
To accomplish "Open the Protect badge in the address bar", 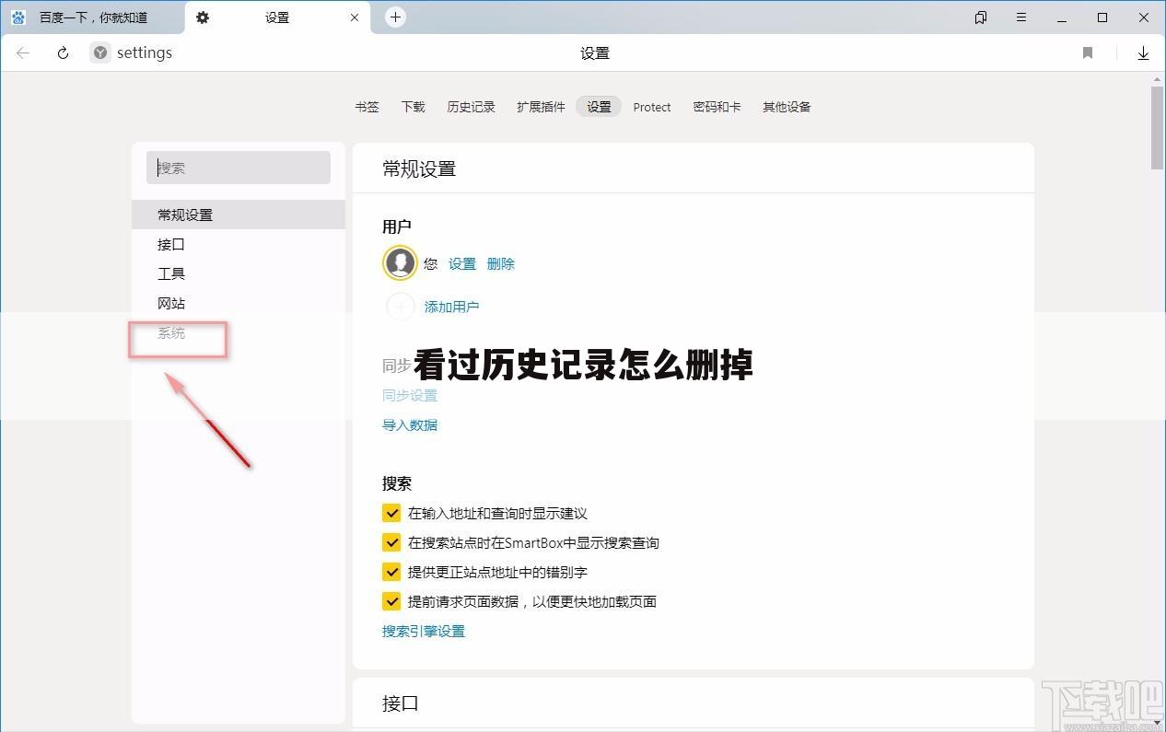I will point(99,52).
